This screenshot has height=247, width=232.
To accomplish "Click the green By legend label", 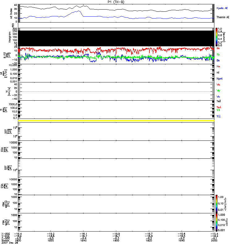I will pos(218,55).
